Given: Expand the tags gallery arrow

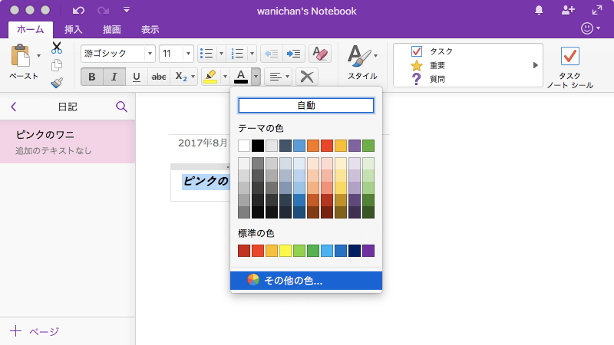Looking at the screenshot, I should (x=535, y=65).
